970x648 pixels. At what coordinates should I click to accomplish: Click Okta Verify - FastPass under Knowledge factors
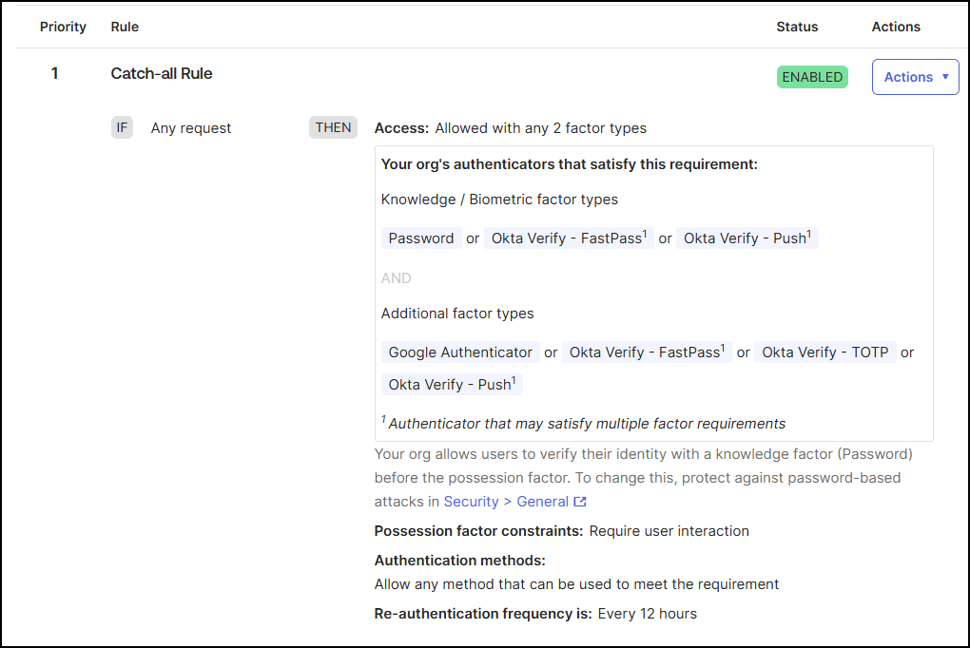pyautogui.click(x=568, y=238)
